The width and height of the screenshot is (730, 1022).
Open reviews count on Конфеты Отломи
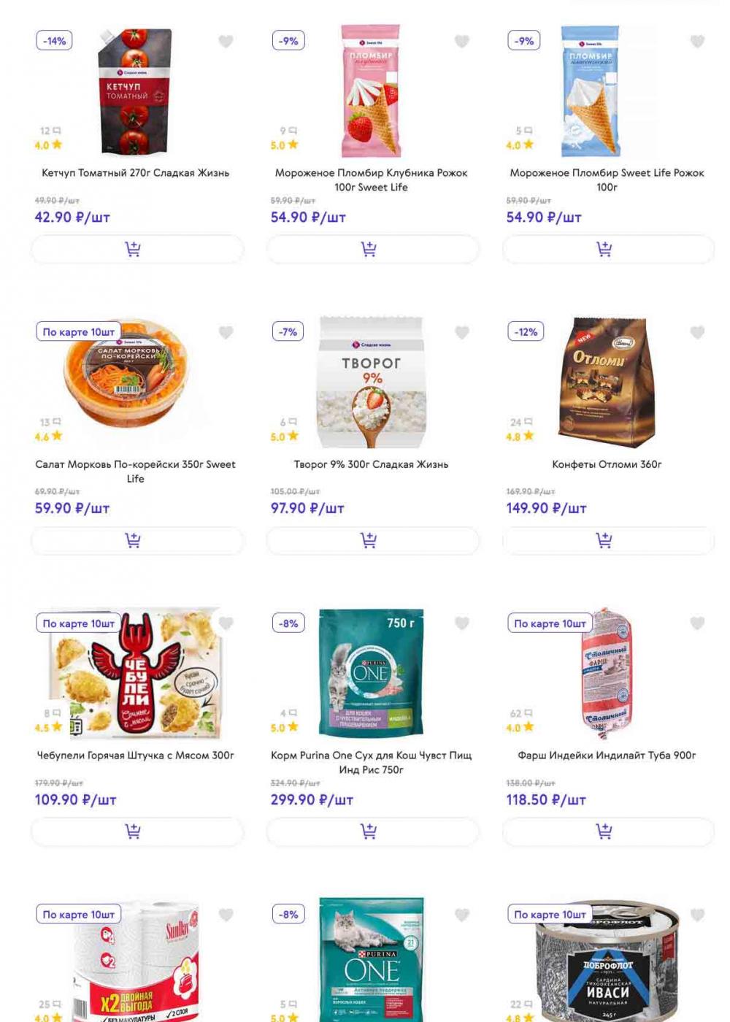521,422
